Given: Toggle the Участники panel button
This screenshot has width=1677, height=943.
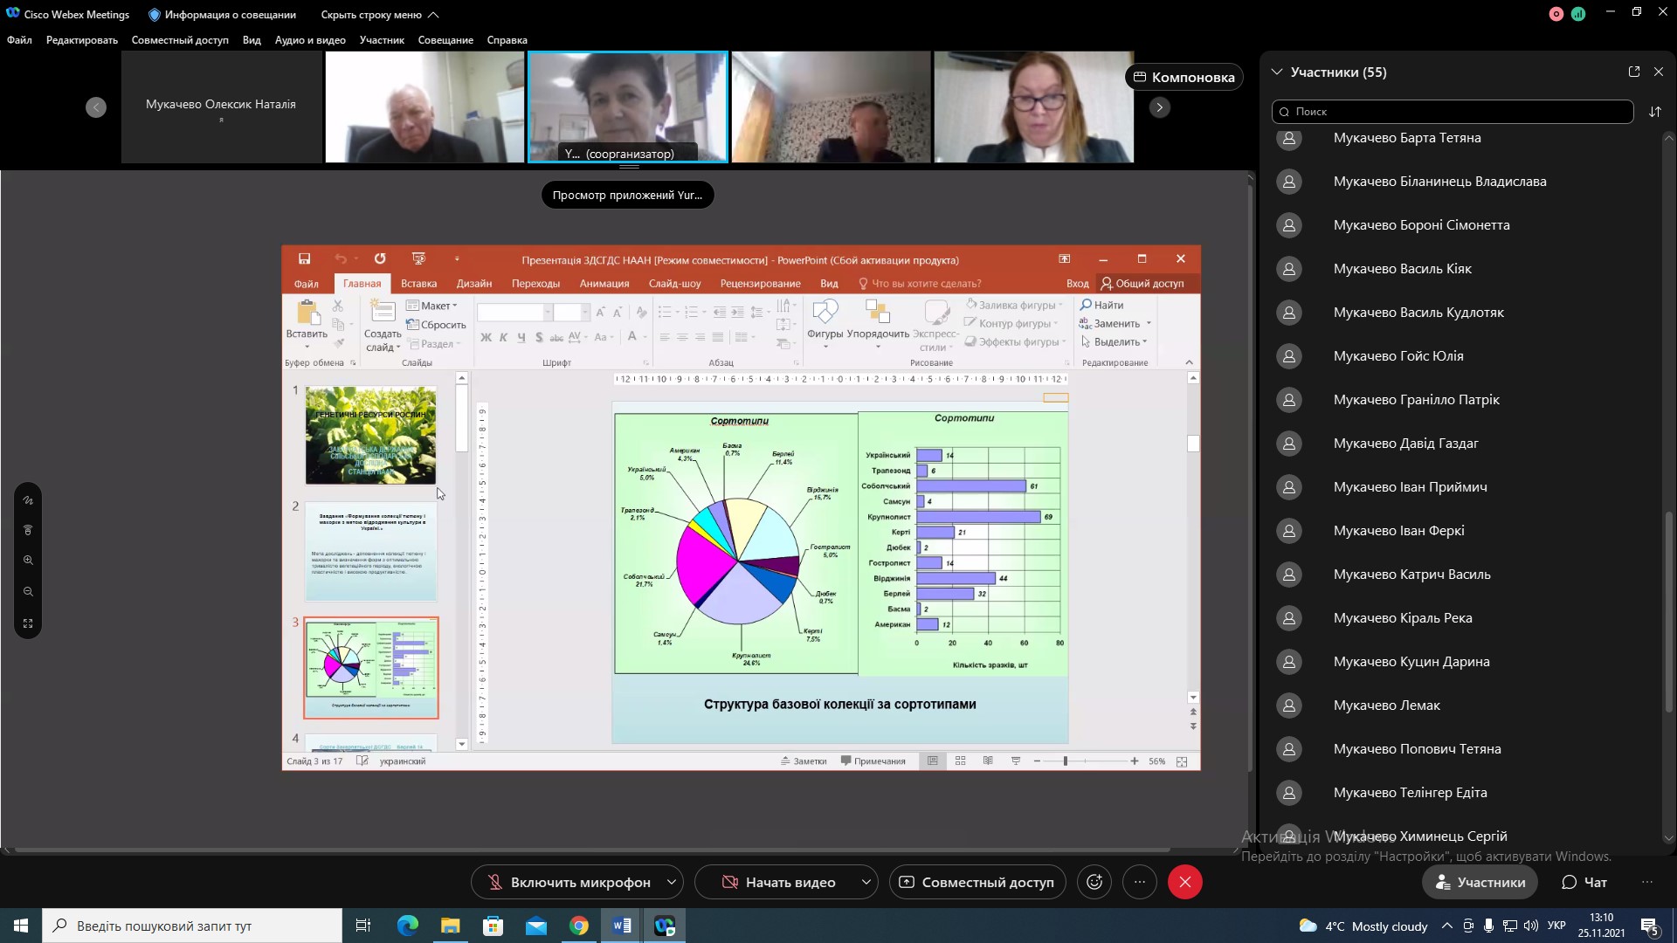Looking at the screenshot, I should (x=1480, y=882).
